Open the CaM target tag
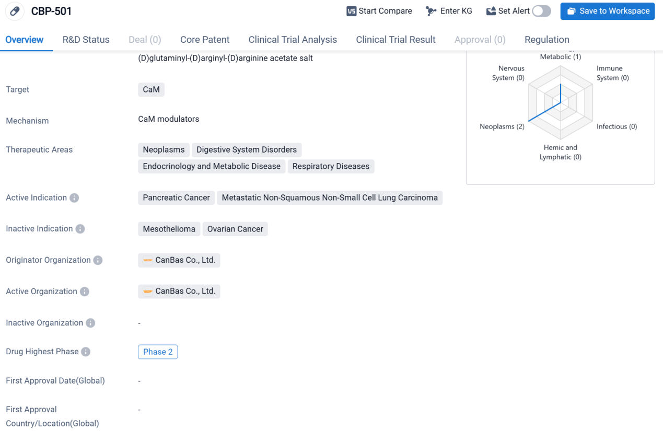This screenshot has width=663, height=441. tap(151, 90)
